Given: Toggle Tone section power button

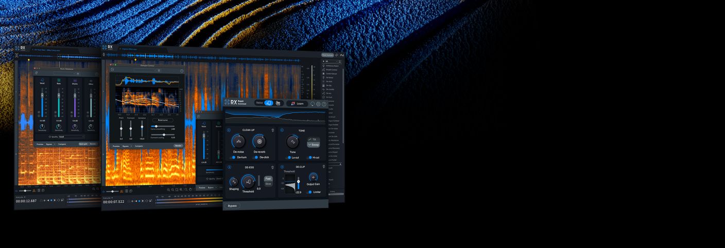Looking at the screenshot, I should click(x=283, y=130).
